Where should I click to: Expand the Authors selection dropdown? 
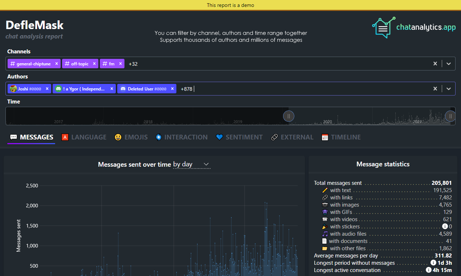point(449,88)
